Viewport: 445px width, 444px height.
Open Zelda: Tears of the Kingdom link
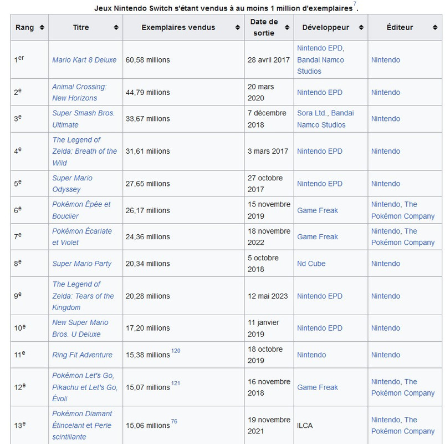(83, 296)
